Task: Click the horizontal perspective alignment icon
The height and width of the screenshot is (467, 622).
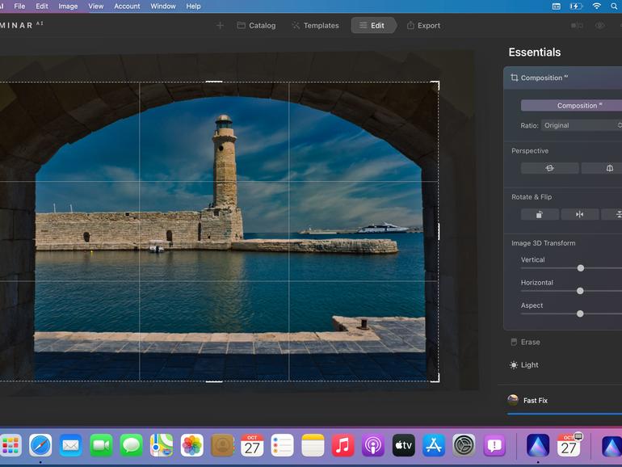Action: pos(549,168)
